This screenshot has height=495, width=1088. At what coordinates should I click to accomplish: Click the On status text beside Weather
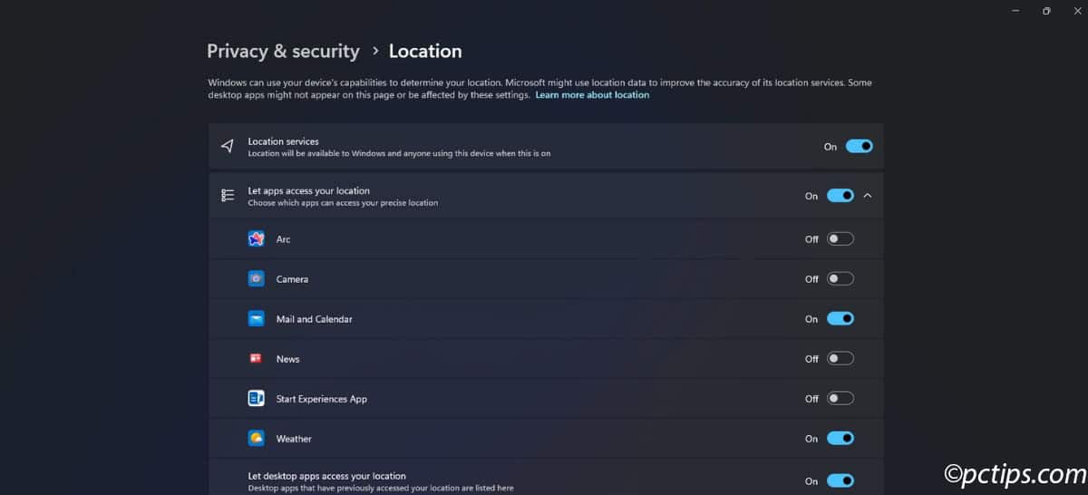tap(811, 439)
